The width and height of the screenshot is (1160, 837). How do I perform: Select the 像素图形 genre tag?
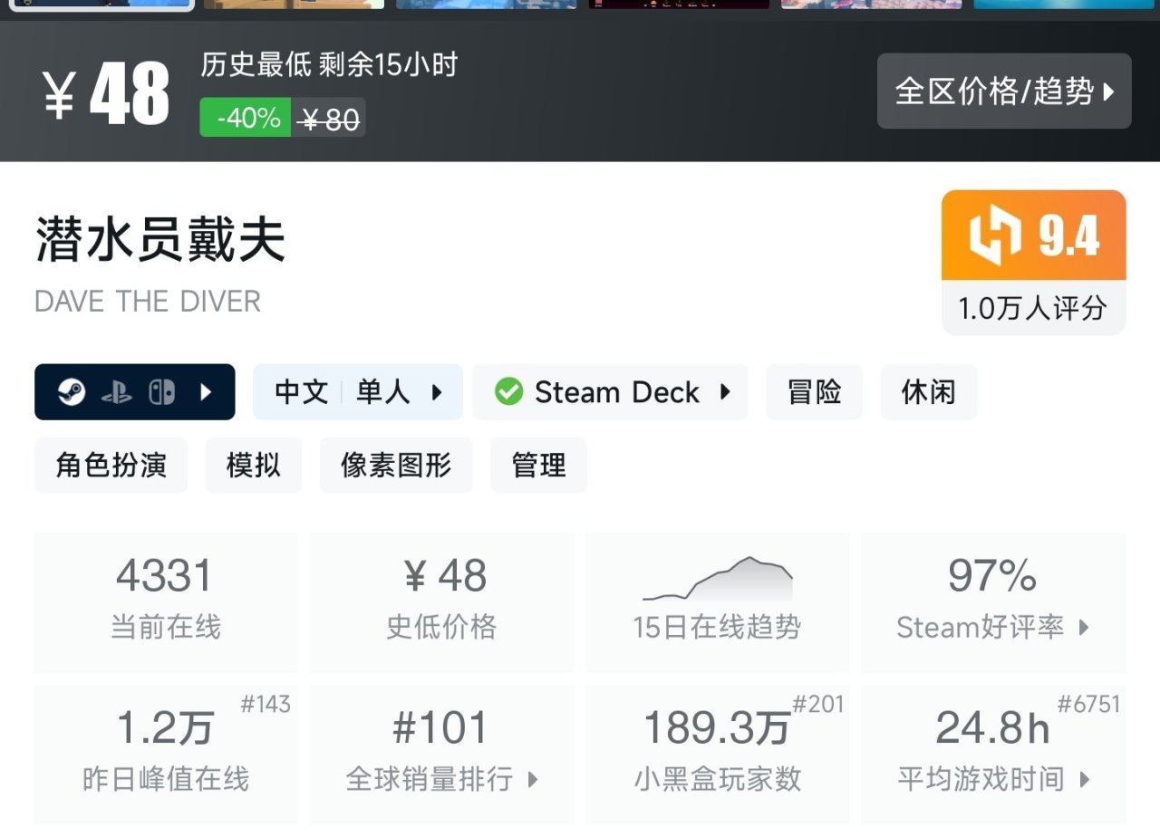pos(396,466)
